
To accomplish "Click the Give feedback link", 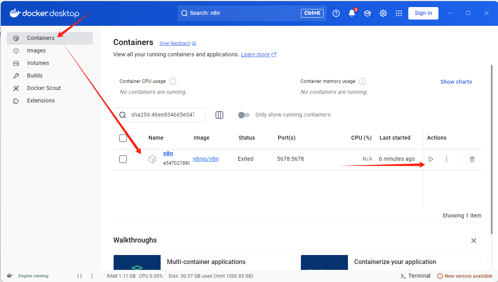I will tap(175, 43).
